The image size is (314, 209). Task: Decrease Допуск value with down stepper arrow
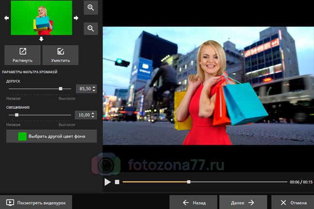tap(94, 90)
